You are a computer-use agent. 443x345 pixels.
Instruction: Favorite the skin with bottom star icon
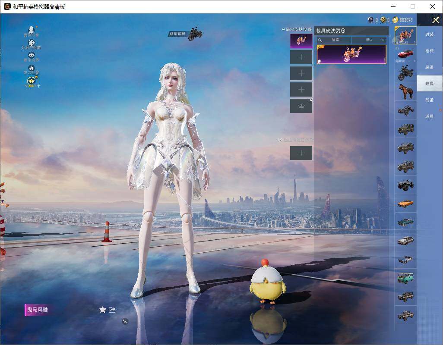point(103,310)
